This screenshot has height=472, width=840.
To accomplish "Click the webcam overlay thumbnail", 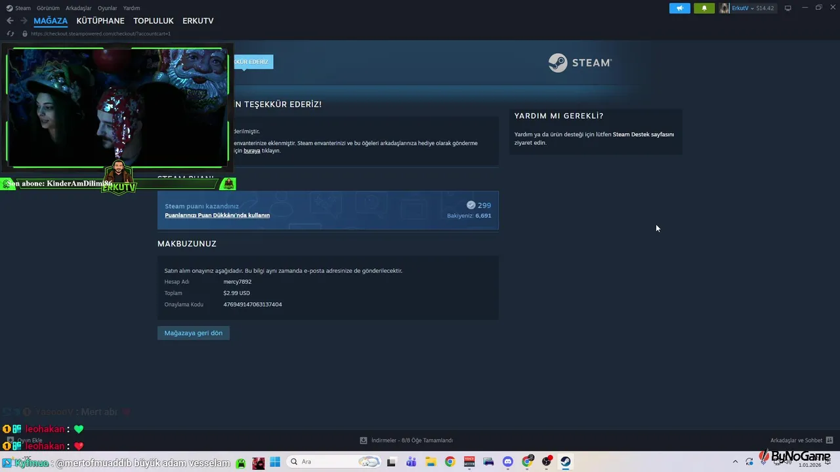I will click(x=117, y=108).
